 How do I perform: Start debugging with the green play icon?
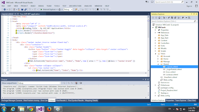point(41,10)
